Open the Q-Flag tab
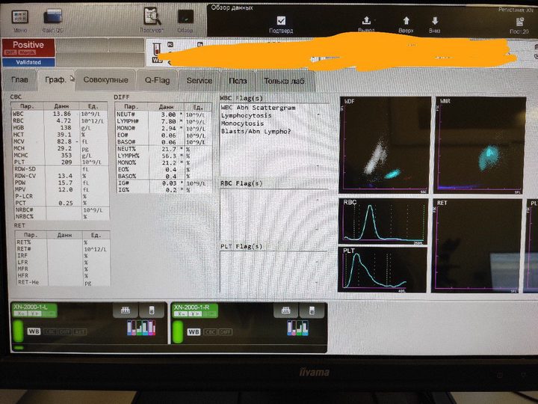Screen dimensions: 538x404 pyautogui.click(x=157, y=80)
